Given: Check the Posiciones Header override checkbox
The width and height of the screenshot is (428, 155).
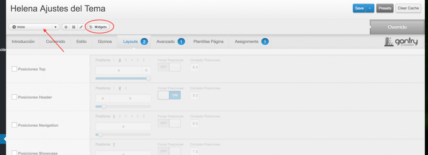Looking at the screenshot, I should point(14,97).
